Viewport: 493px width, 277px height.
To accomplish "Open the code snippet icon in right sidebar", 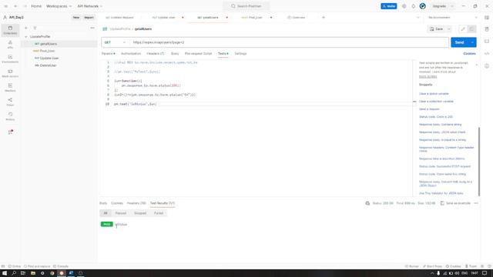I will pos(487,53).
